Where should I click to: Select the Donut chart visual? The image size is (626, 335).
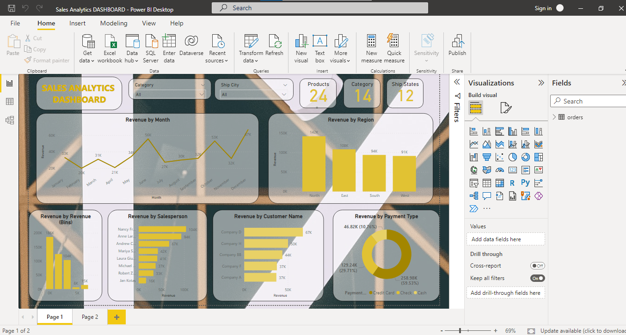coord(525,157)
